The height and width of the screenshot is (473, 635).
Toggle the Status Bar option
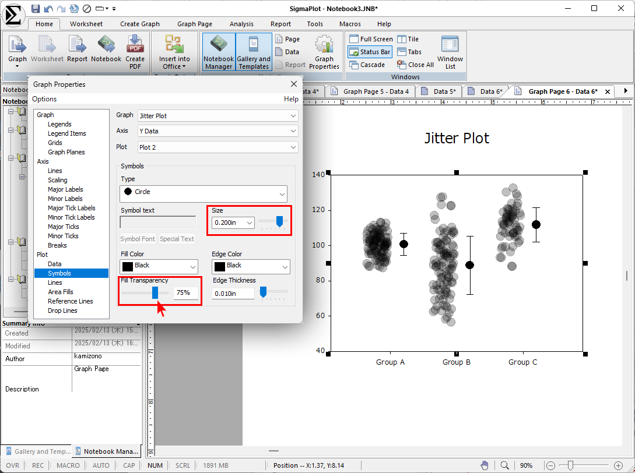click(x=370, y=52)
